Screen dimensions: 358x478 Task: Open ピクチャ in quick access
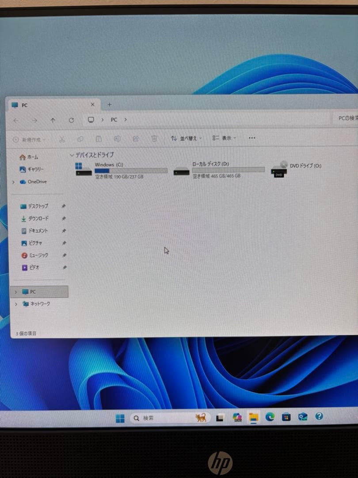point(32,243)
